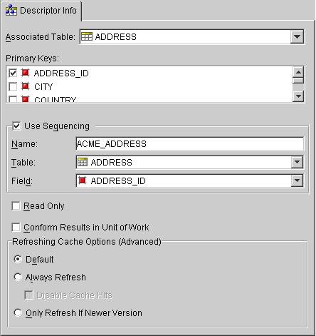This screenshot has width=316, height=336.
Task: Switch to the Descriptor Info tab
Action: pos(41,11)
